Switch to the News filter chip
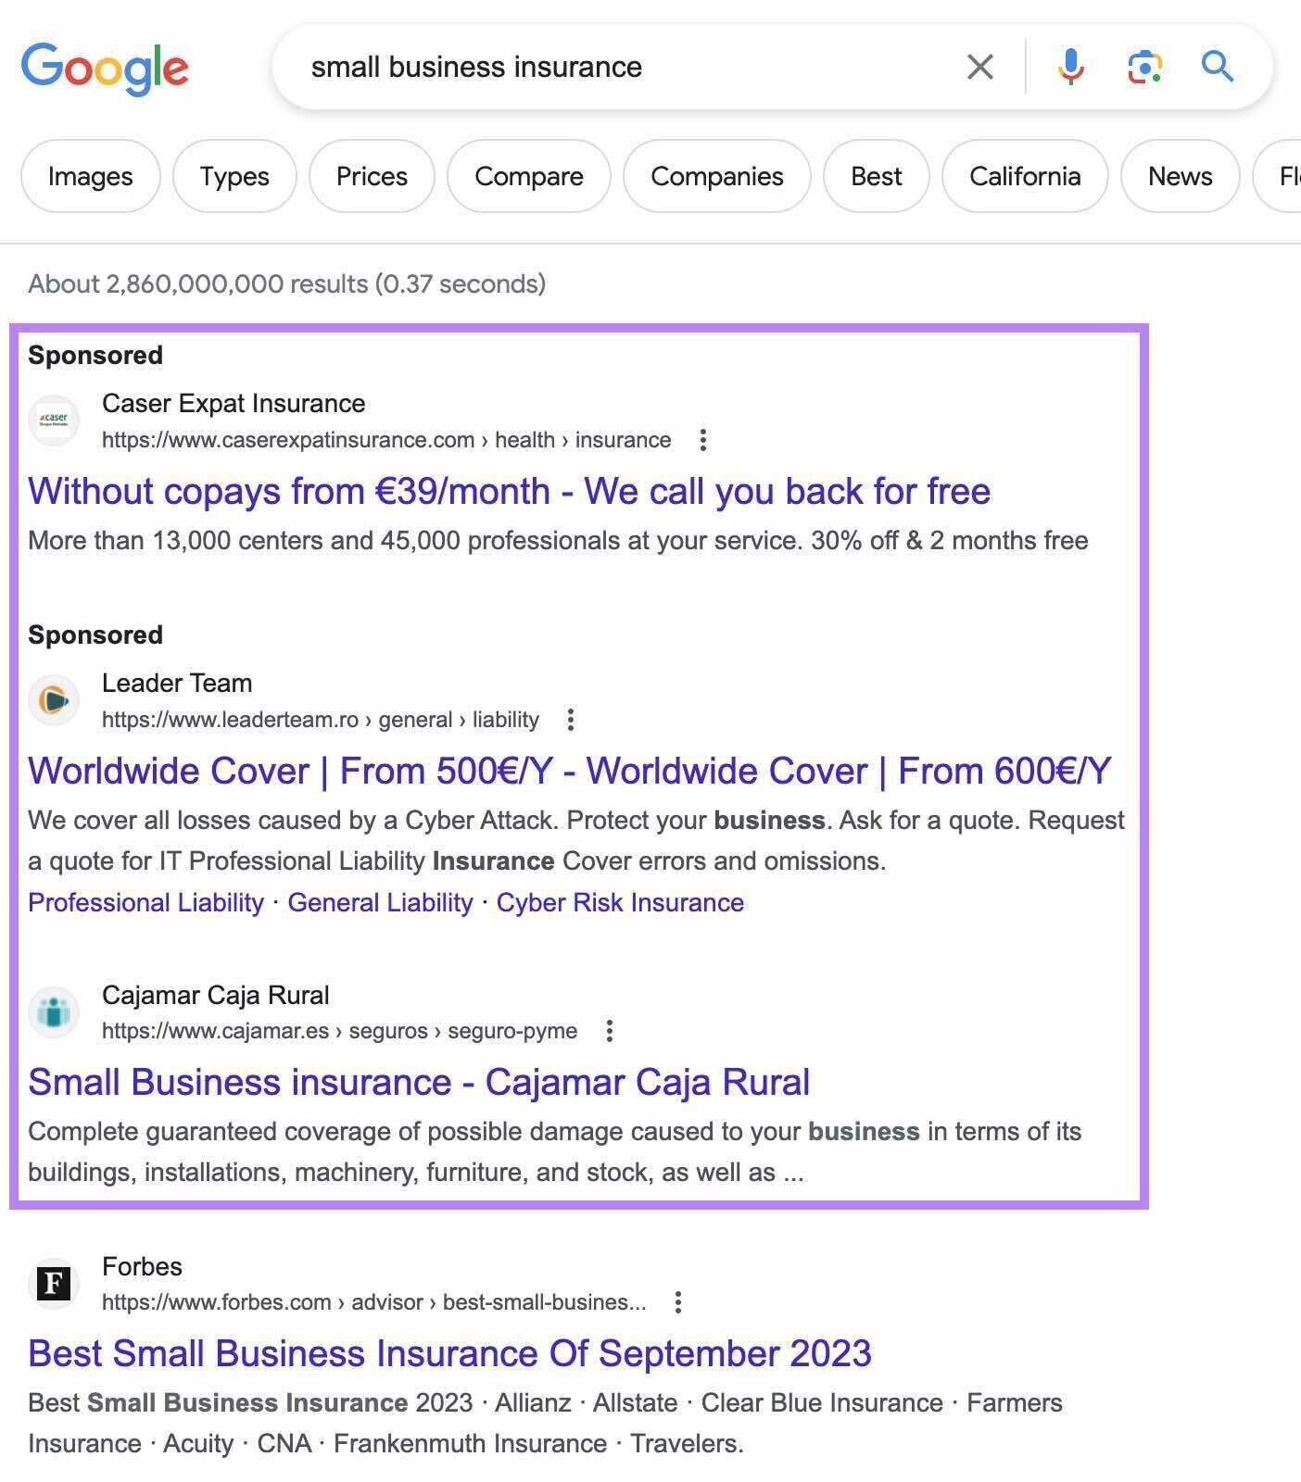1301x1482 pixels. [x=1180, y=176]
